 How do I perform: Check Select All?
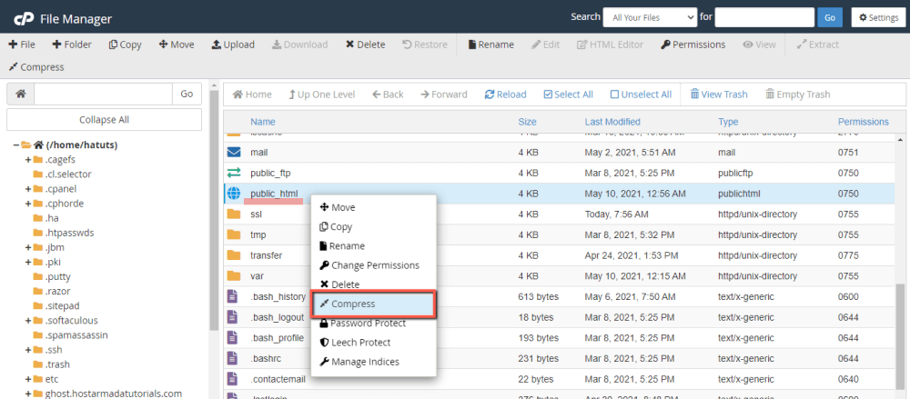tap(568, 95)
